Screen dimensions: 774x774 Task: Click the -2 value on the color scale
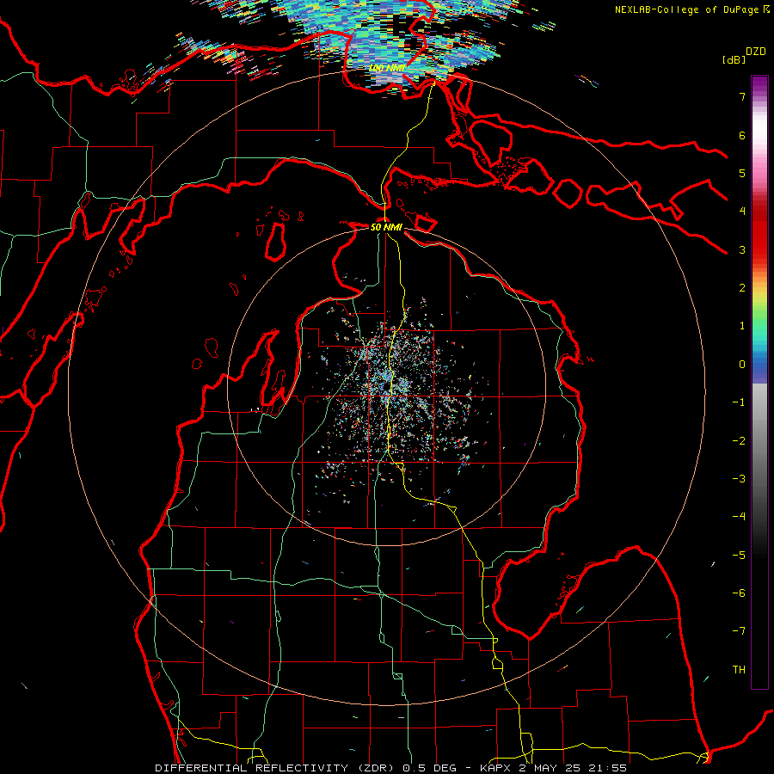pos(739,441)
